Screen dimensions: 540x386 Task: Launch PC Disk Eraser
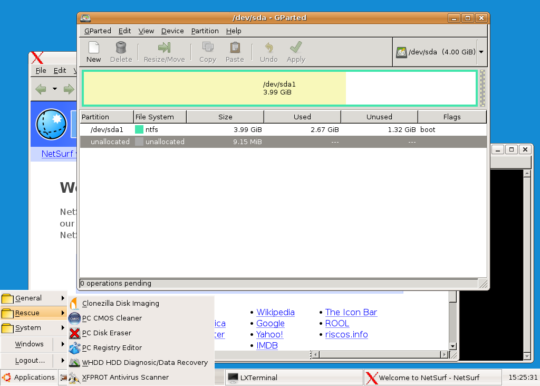pyautogui.click(x=141, y=333)
